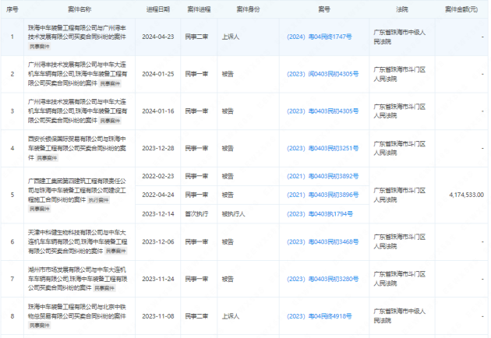The height and width of the screenshot is (338, 491).
Task: Click court 广东省珠海市中级人民法院 in row 8
Action: 400,316
